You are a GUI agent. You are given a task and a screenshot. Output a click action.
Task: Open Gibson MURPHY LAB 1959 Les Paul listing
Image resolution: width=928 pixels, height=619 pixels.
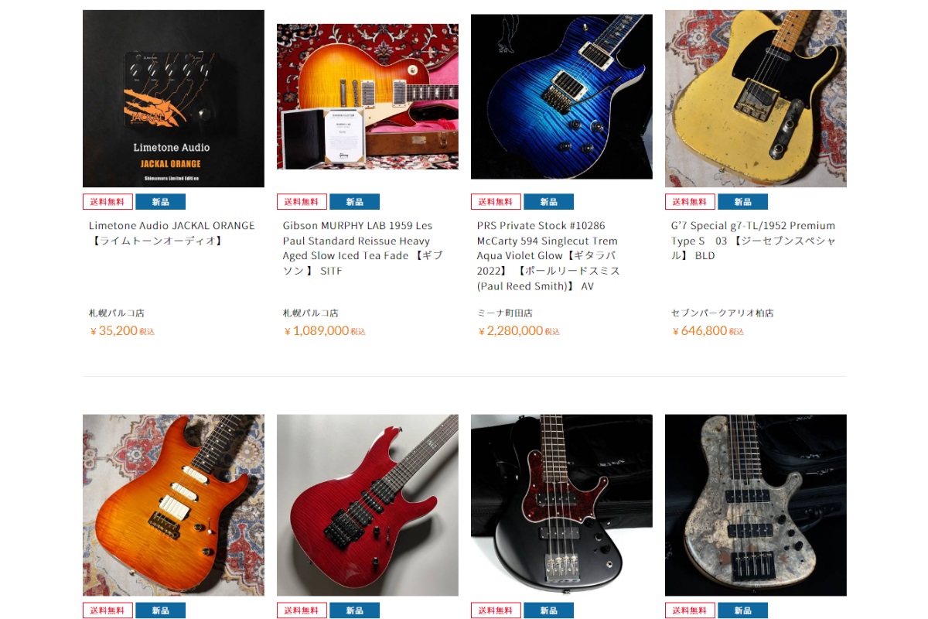(363, 248)
